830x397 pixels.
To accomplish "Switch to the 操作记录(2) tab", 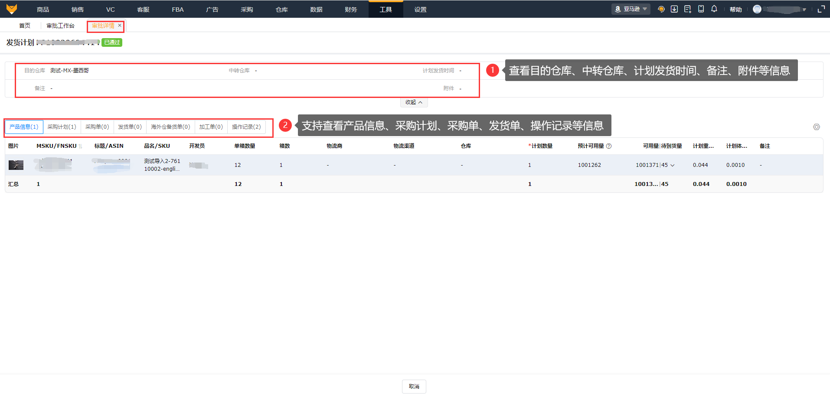I will 246,127.
